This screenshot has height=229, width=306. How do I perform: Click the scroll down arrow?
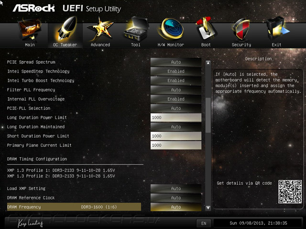tap(208, 208)
